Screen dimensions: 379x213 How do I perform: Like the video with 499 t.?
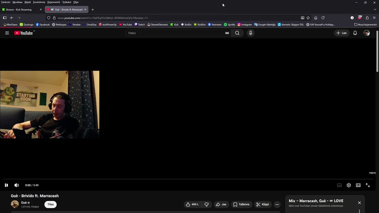pos(192,204)
